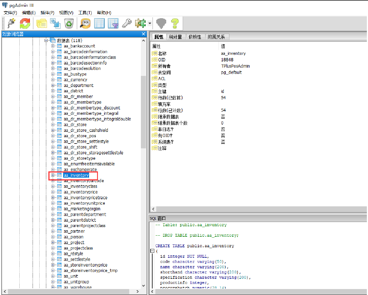Collapse the 数据表 (118) node
The image size is (368, 295).
tap(46, 40)
